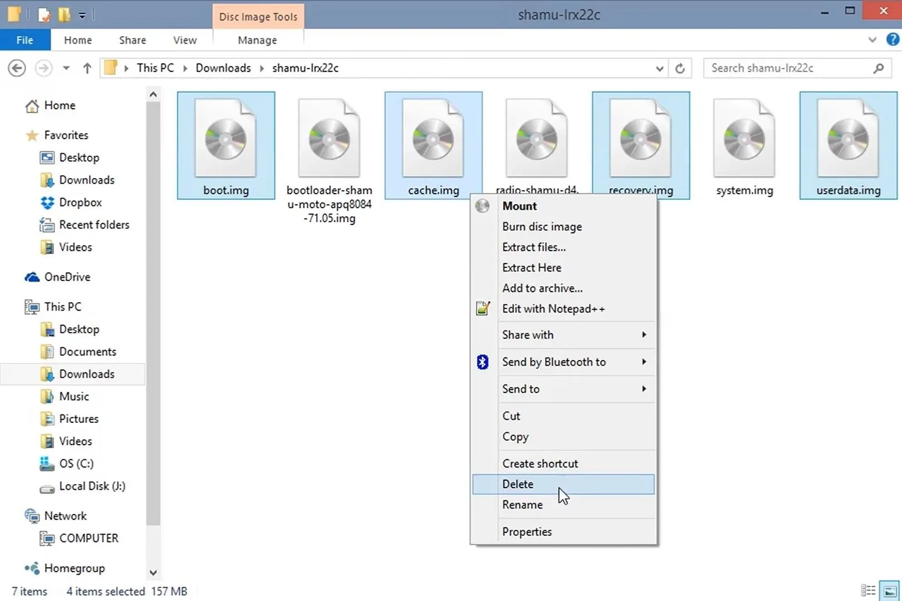
Task: Expand Downloads breadcrumb arrow
Action: pos(262,68)
